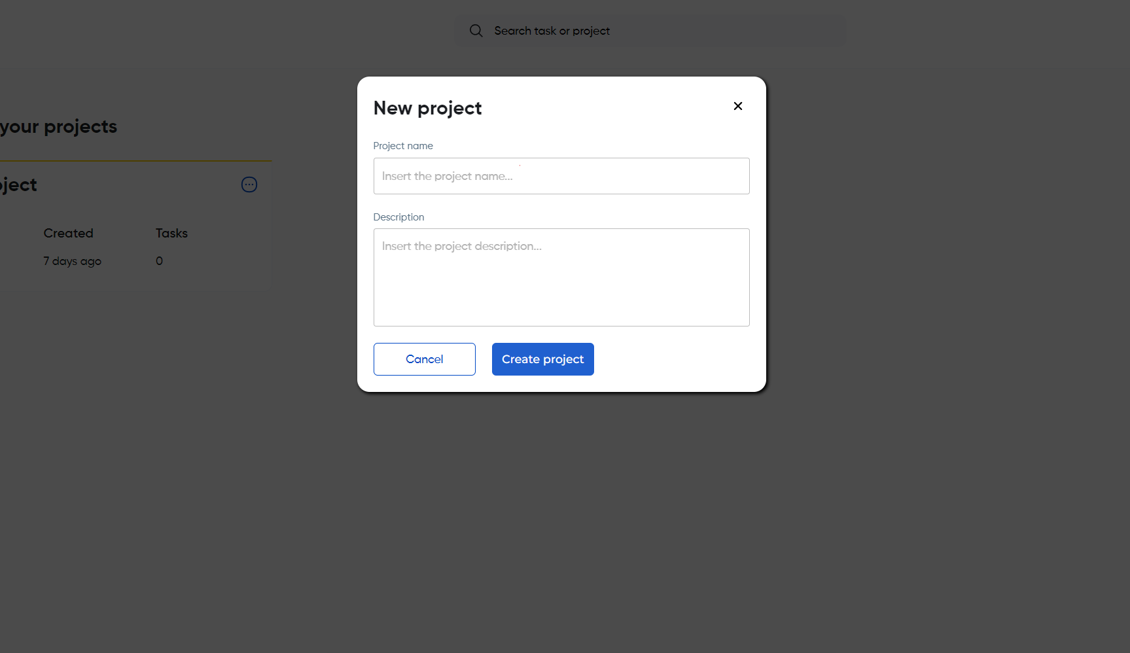This screenshot has height=653, width=1130.
Task: Click the Tasks column label
Action: pos(171,234)
